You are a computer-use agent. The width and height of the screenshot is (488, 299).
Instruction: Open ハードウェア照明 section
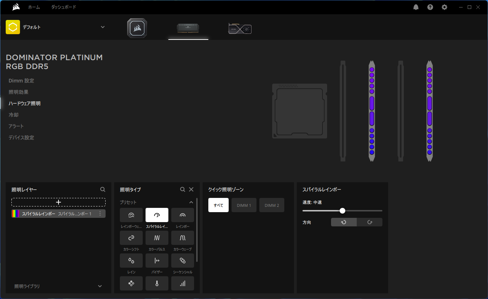25,104
